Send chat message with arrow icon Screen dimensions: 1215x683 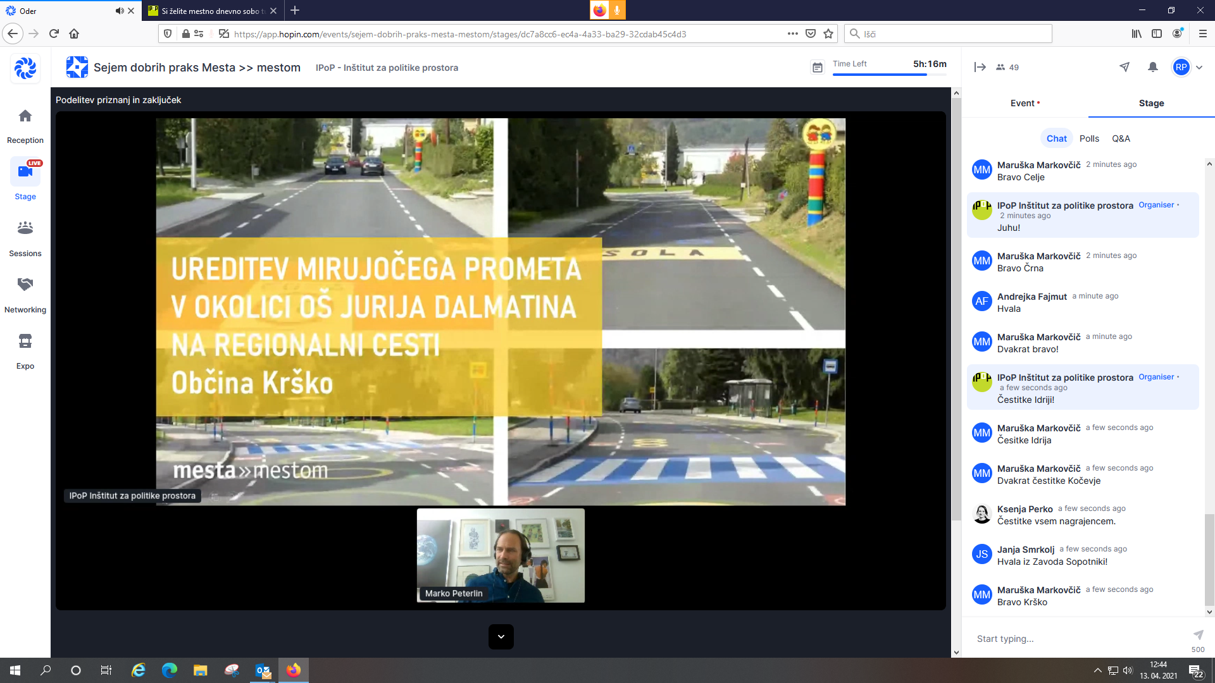click(1198, 634)
